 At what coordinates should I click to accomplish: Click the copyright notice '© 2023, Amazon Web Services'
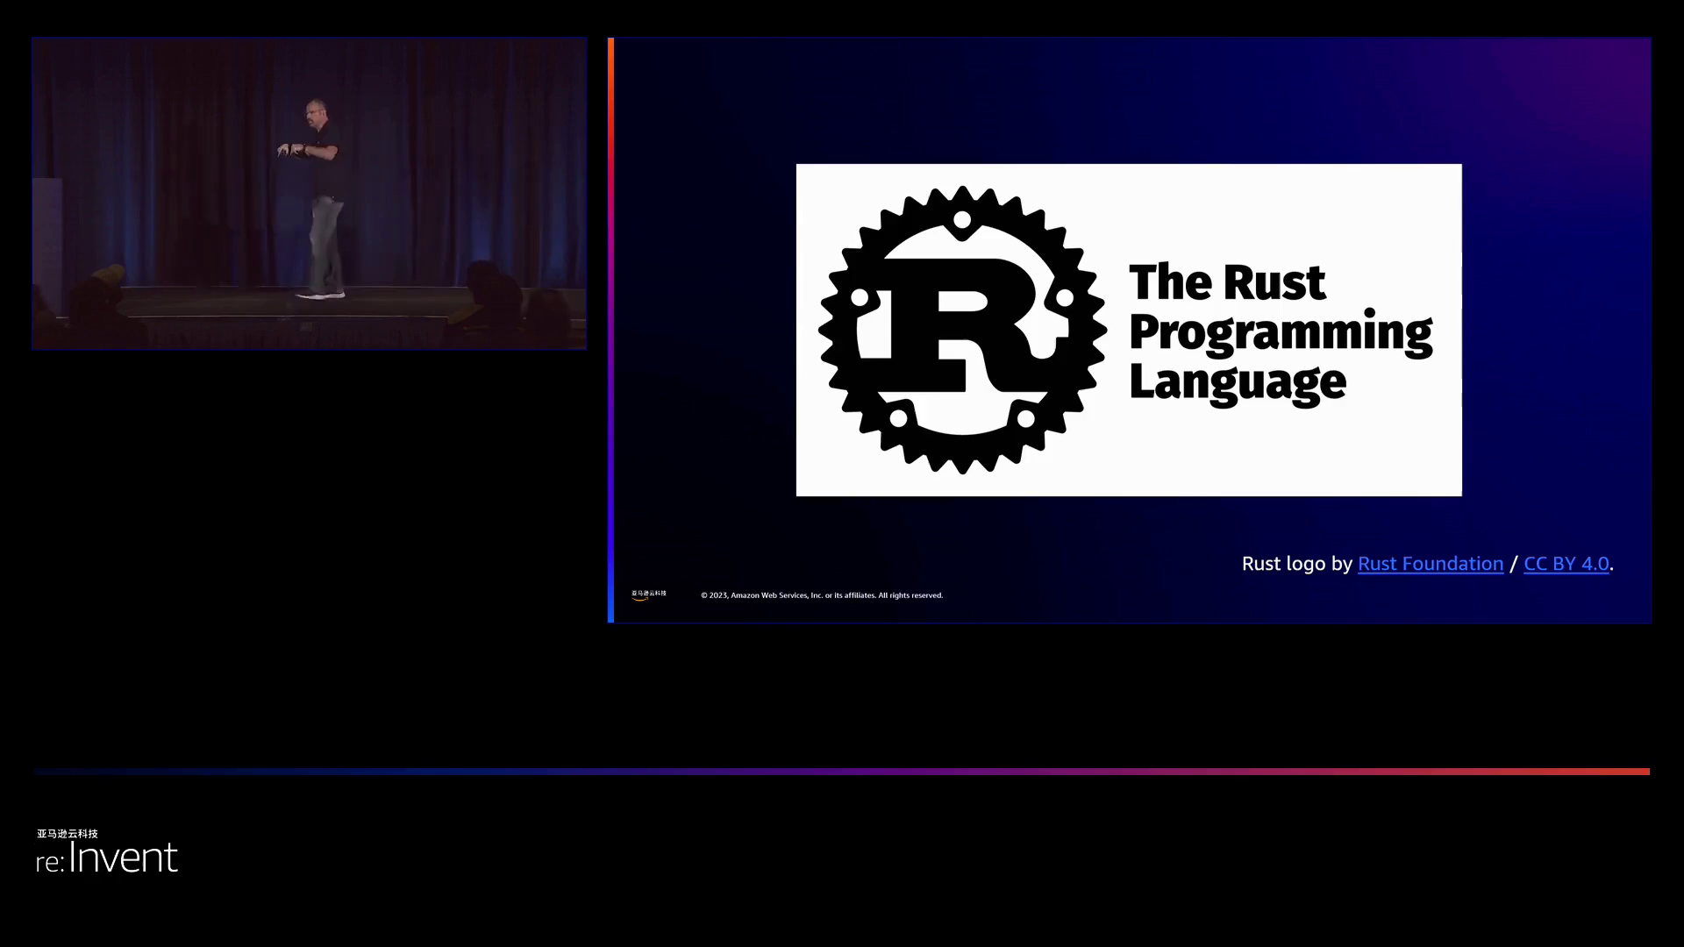coord(822,595)
